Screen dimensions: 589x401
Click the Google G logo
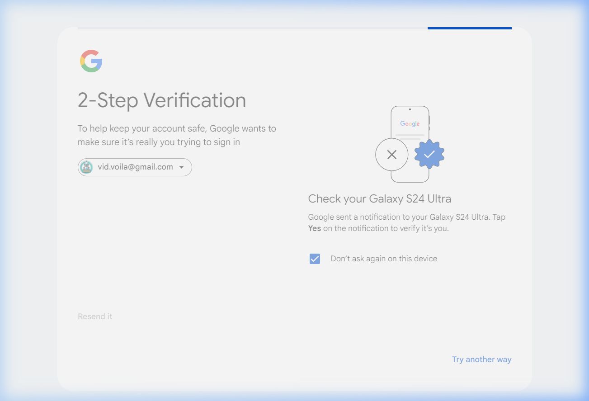coord(91,61)
